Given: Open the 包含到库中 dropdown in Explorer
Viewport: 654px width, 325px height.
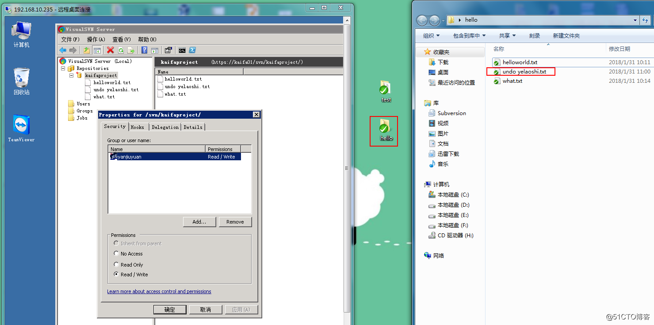Looking at the screenshot, I should tap(469, 35).
